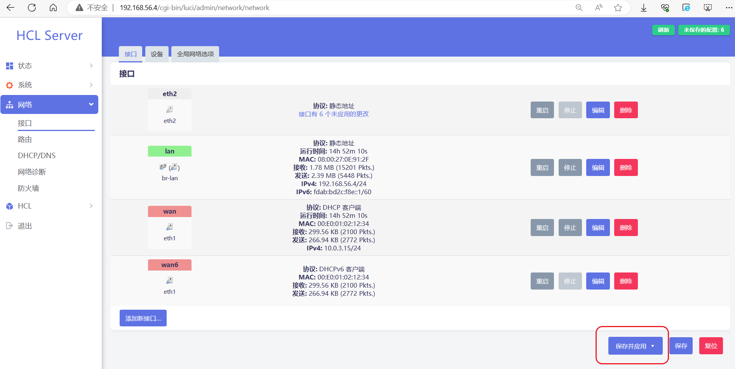This screenshot has width=735, height=369.
Task: Switch to the 设备 tab
Action: [x=157, y=54]
